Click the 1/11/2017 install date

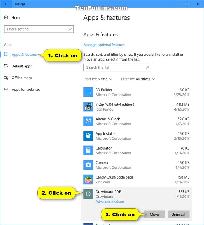[182, 197]
